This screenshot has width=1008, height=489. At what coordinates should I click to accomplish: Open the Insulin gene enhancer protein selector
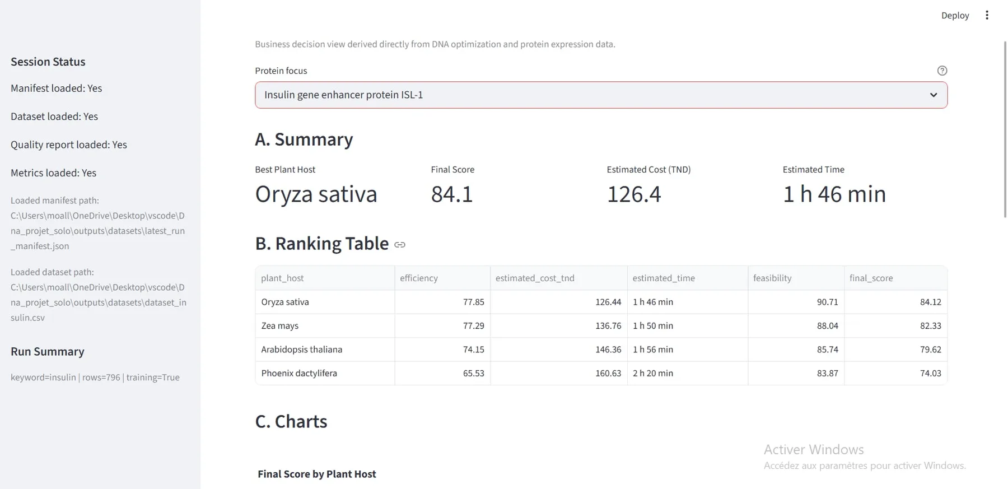[x=601, y=95]
